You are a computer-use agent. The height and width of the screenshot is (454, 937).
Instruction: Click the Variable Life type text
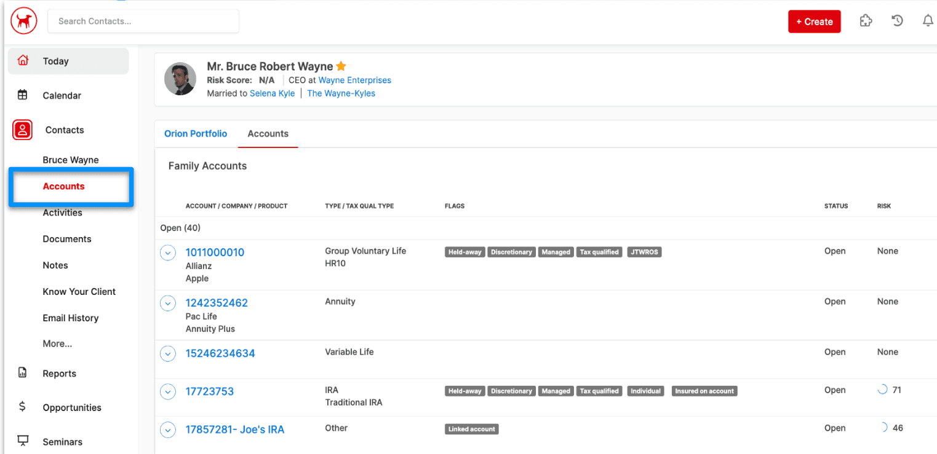pyautogui.click(x=349, y=352)
